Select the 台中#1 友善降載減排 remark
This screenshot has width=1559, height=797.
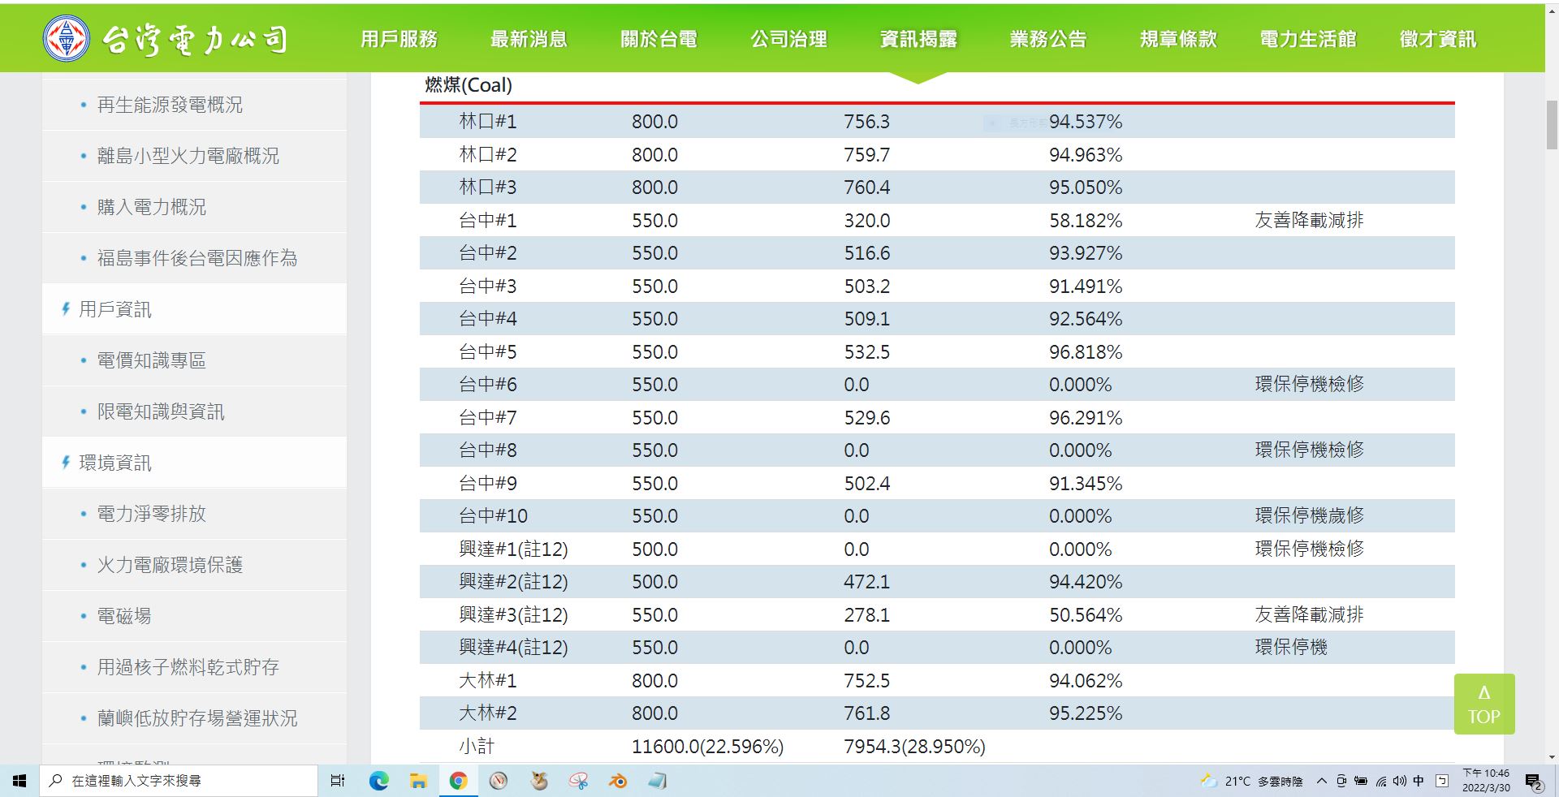[1309, 220]
